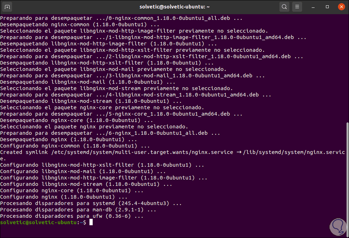Maximize the terminal window
This screenshot has height=238, width=349.
point(327,7)
